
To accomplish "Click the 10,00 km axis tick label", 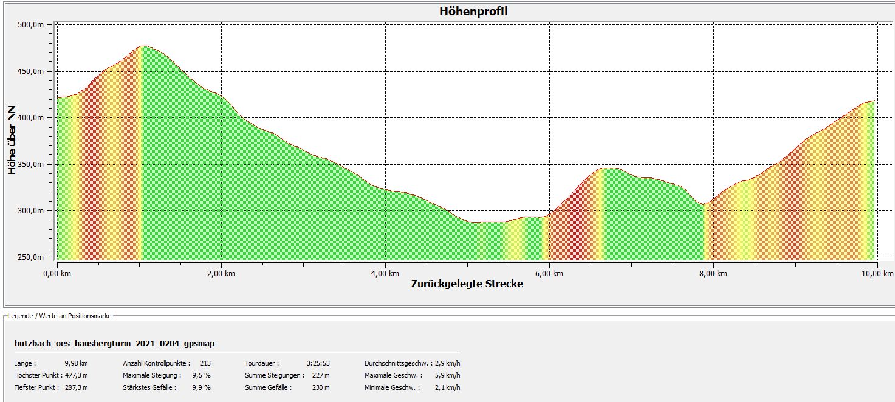I will pos(876,274).
